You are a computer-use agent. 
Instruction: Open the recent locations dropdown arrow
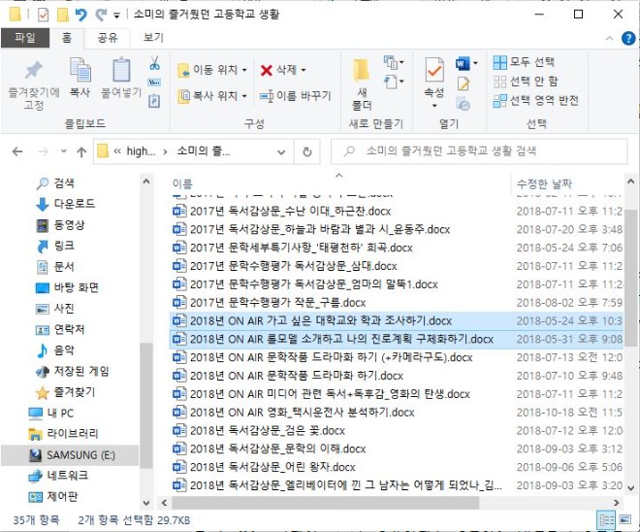point(64,151)
